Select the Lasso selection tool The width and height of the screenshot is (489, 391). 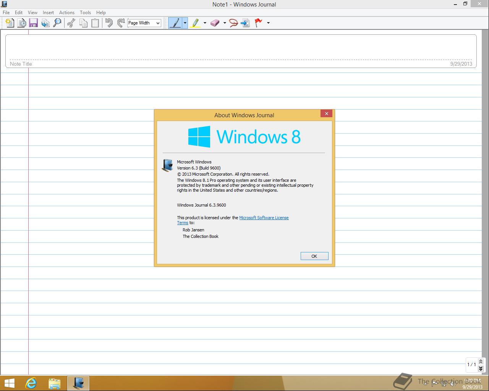coord(233,23)
